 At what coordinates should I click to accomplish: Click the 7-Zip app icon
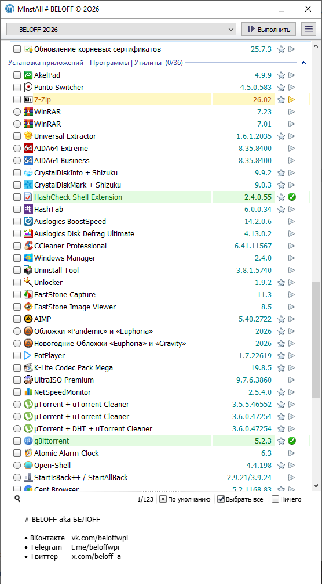(x=28, y=99)
